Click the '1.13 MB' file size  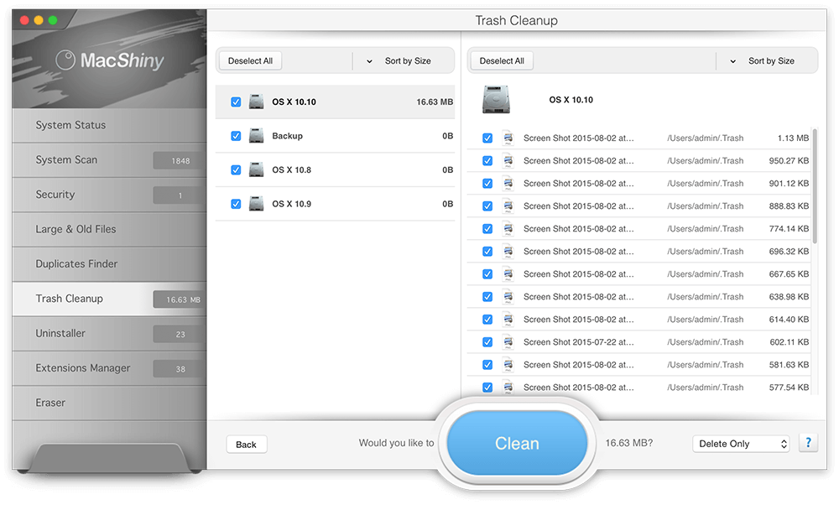(793, 138)
